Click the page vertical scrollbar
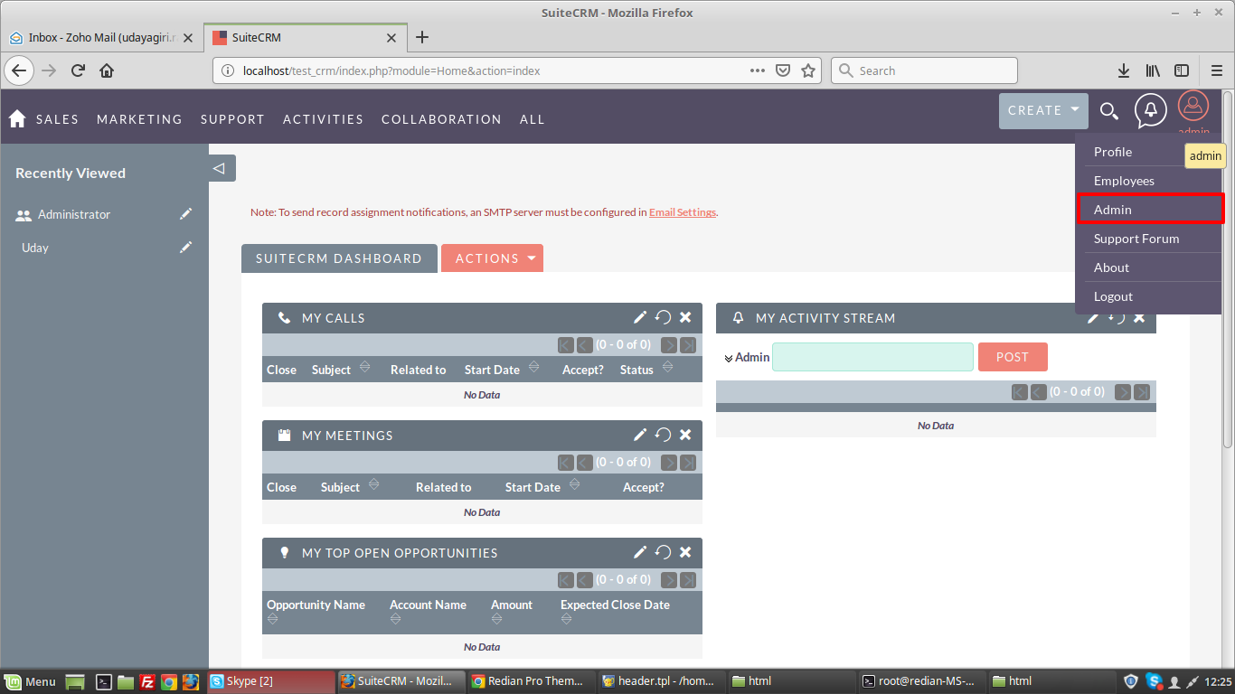Viewport: 1235px width, 694px height. (1227, 271)
